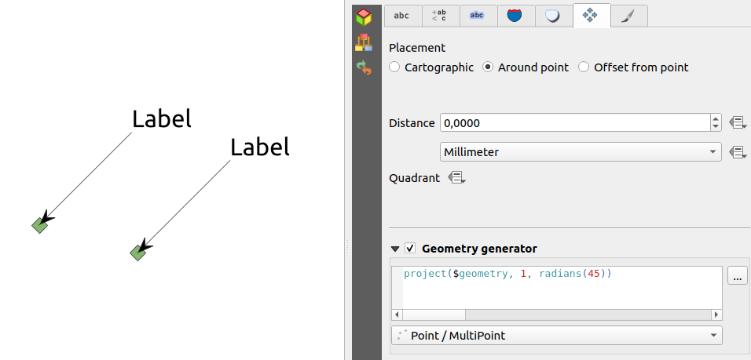Open expression builder with ellipsis button
Screen dimensions: 751x360
point(737,275)
